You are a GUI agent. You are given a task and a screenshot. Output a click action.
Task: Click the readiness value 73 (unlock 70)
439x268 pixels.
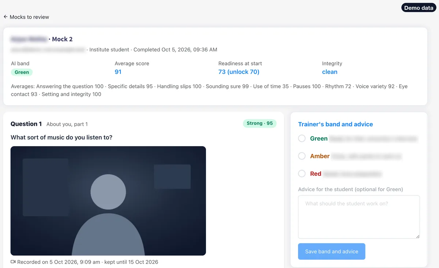(239, 72)
